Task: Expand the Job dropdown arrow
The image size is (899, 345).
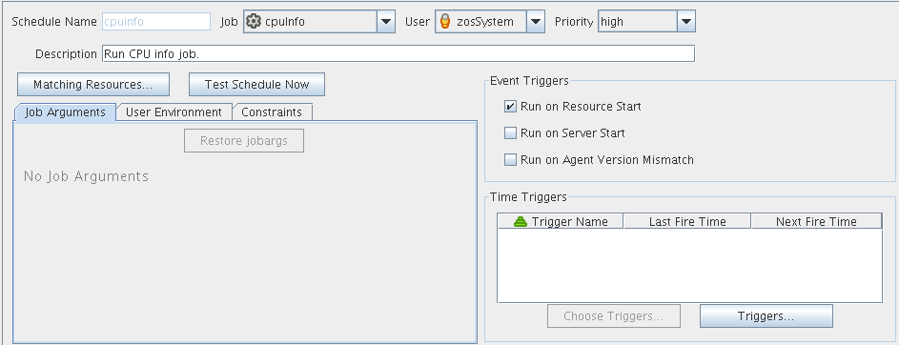Action: pyautogui.click(x=386, y=22)
